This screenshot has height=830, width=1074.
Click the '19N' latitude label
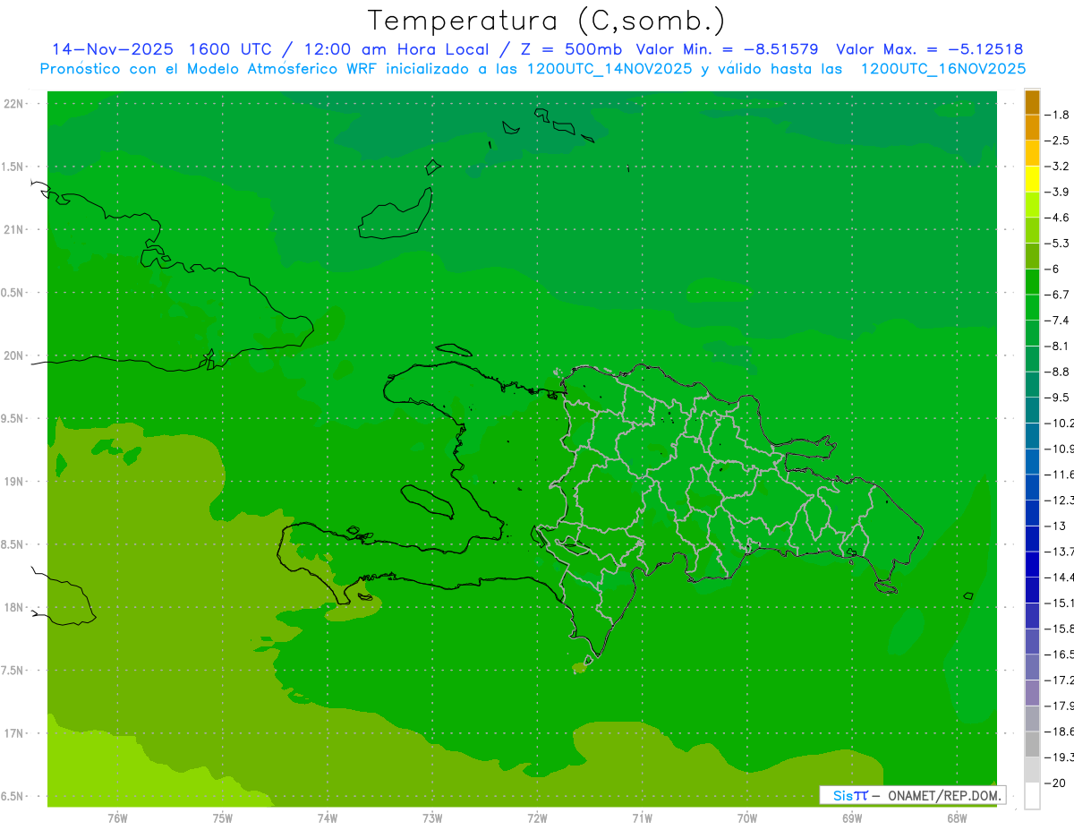pyautogui.click(x=13, y=482)
